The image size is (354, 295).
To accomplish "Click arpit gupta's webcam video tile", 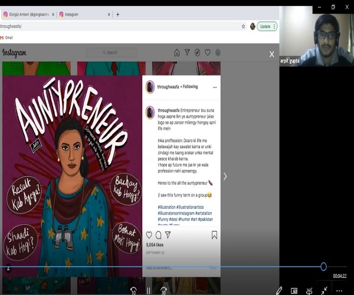I will (316, 36).
